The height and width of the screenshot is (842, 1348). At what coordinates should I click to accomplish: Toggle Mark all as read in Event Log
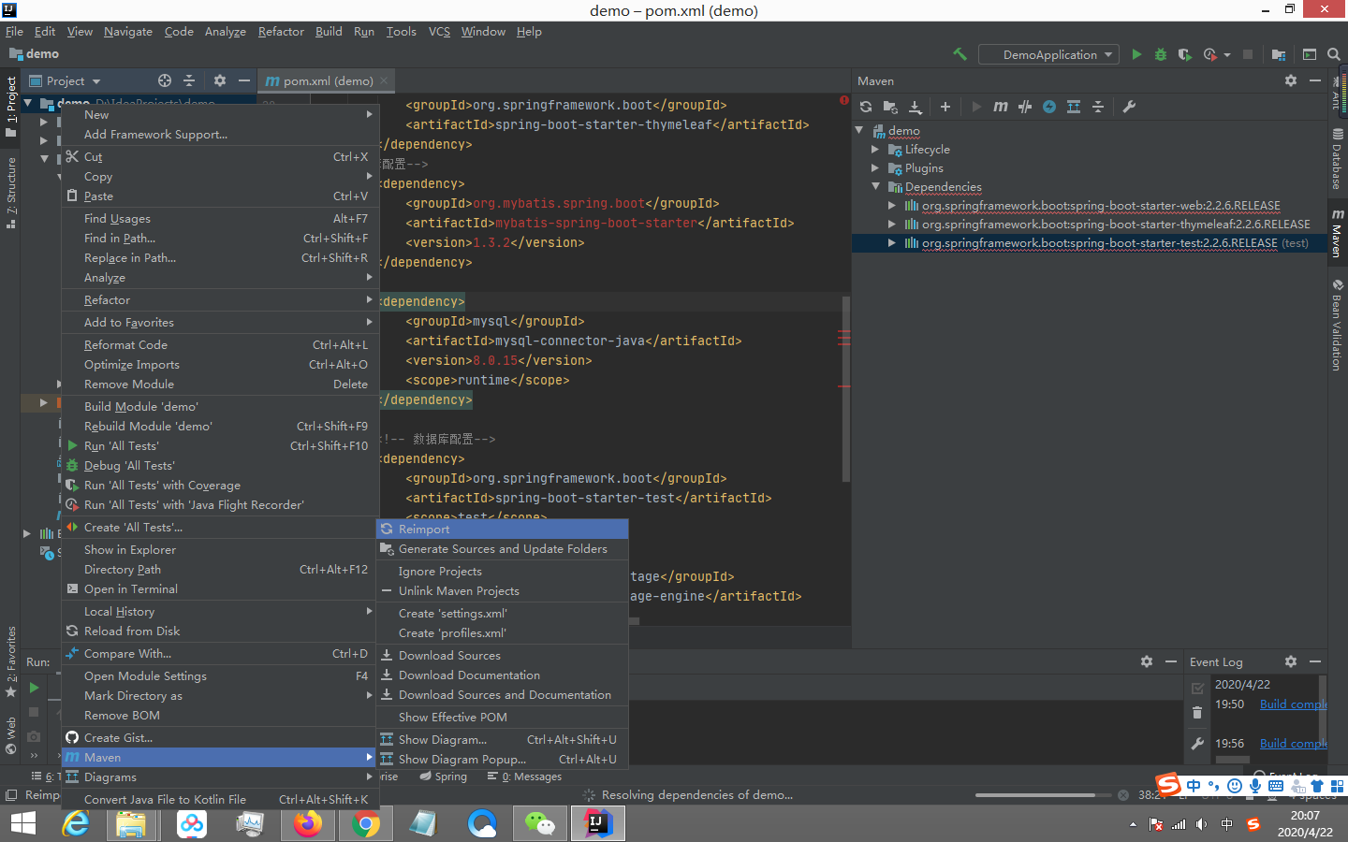(1197, 689)
